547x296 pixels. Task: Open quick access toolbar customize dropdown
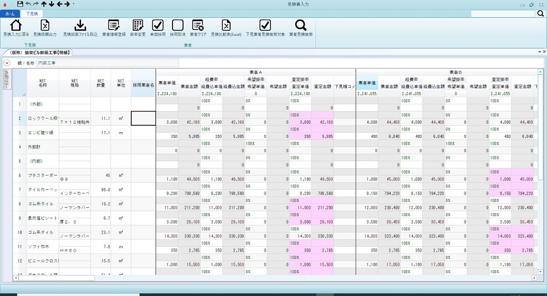pos(73,4)
